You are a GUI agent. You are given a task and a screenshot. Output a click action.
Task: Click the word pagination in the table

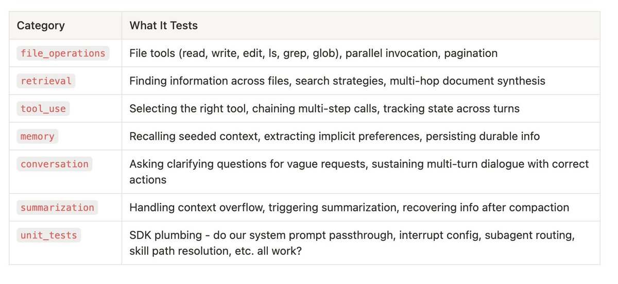pos(471,53)
